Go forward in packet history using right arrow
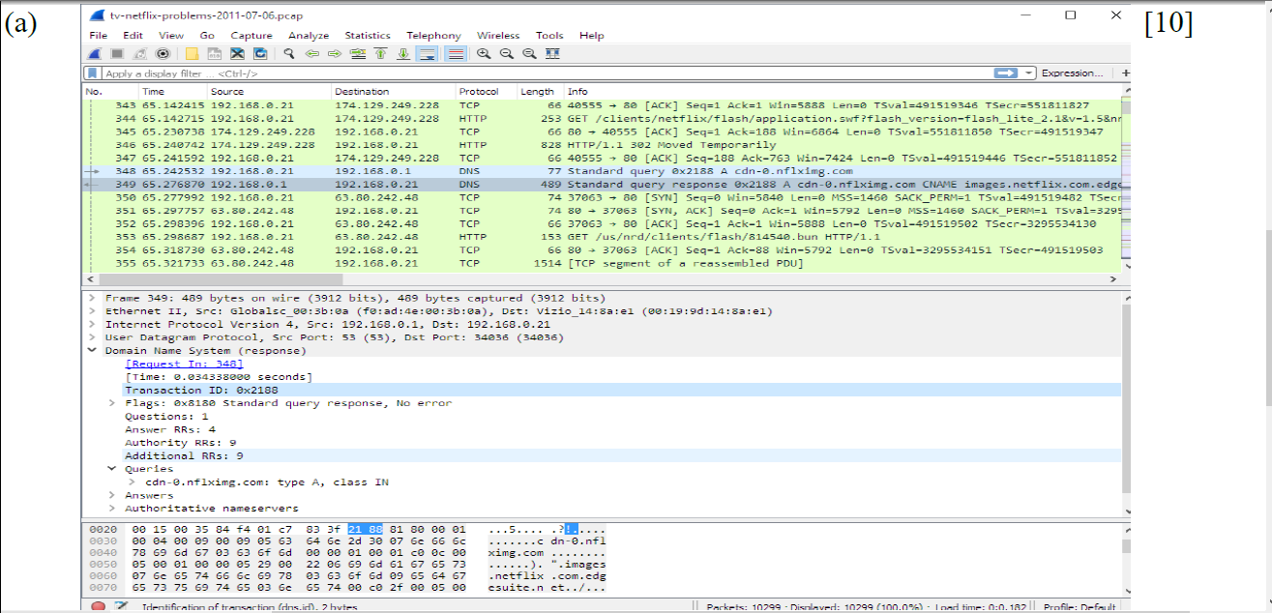Image resolution: width=1272 pixels, height=613 pixels. pyautogui.click(x=335, y=53)
